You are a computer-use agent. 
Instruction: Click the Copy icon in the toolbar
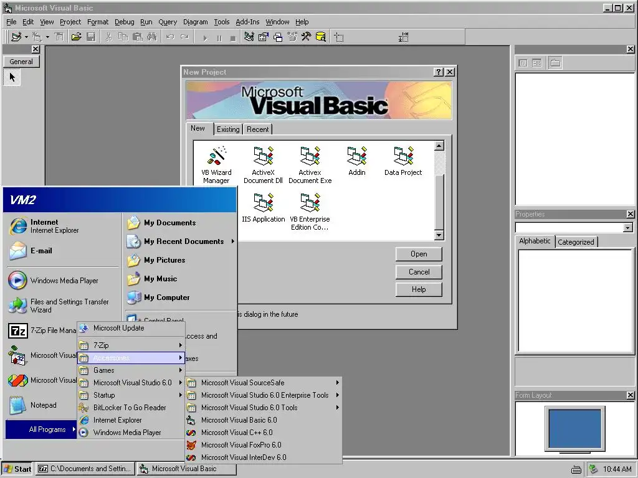(123, 37)
